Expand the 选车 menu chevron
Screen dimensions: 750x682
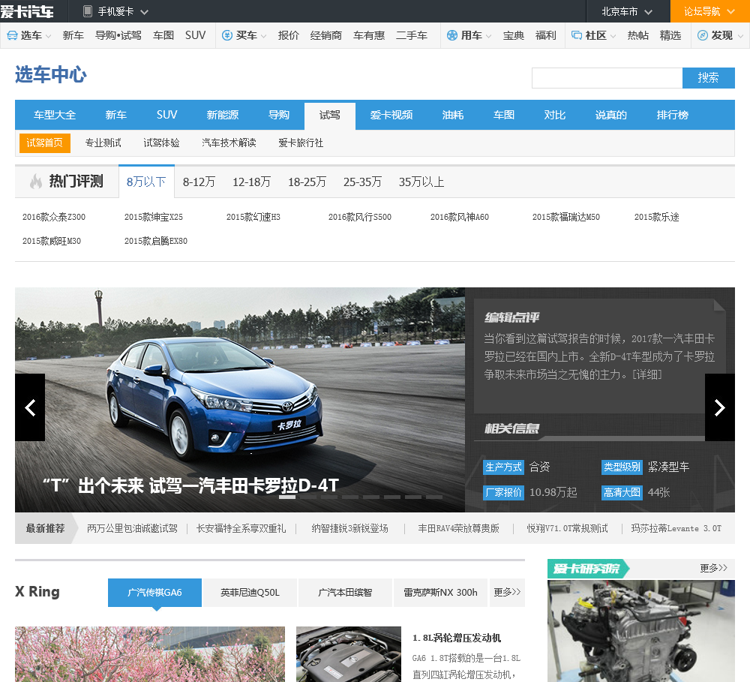pos(48,36)
